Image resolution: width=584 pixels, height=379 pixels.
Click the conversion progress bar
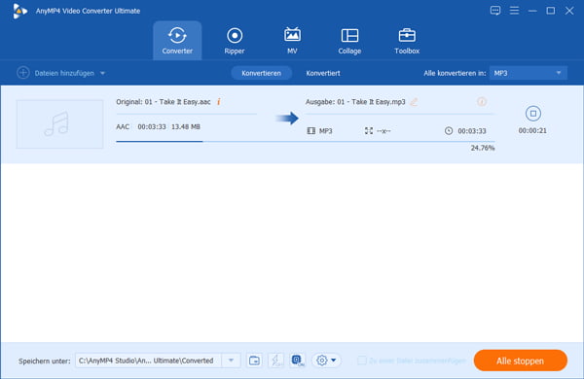(x=306, y=141)
